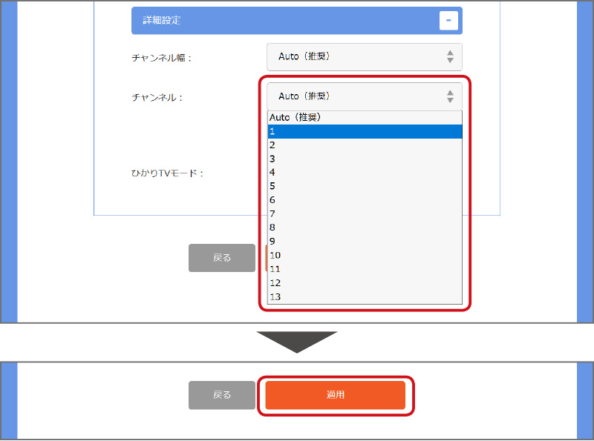Choose channel 6 from the dropdown list

(365, 200)
